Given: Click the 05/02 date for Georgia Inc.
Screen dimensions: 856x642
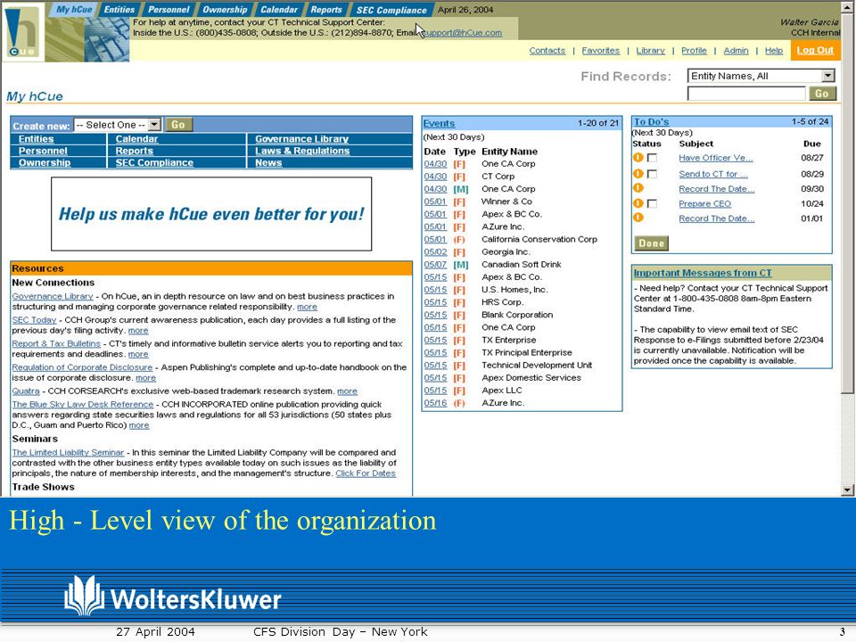Looking at the screenshot, I should coord(435,252).
